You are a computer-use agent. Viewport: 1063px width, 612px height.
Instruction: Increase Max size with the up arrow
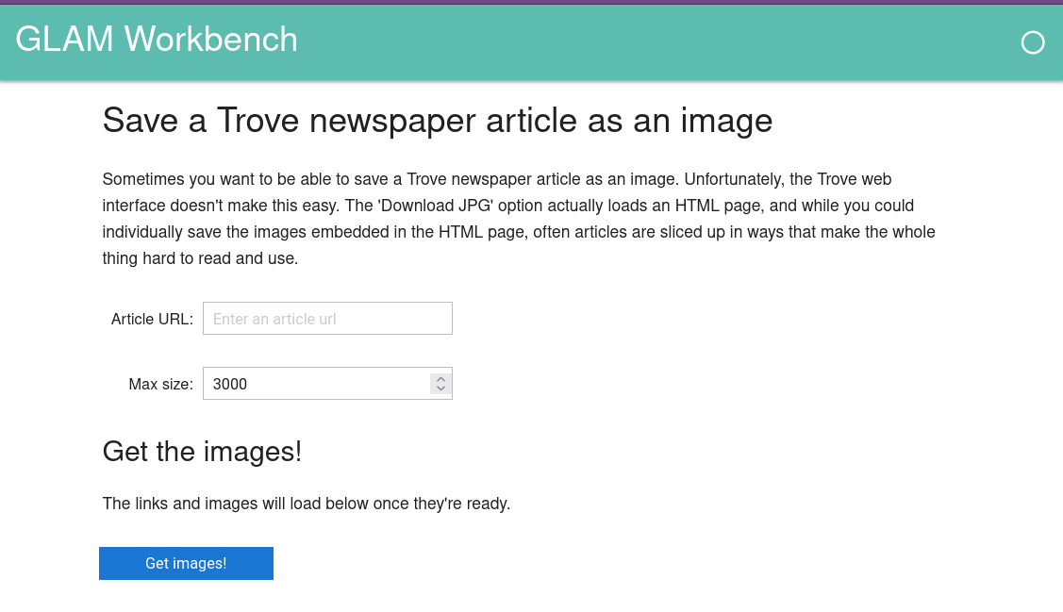click(440, 379)
